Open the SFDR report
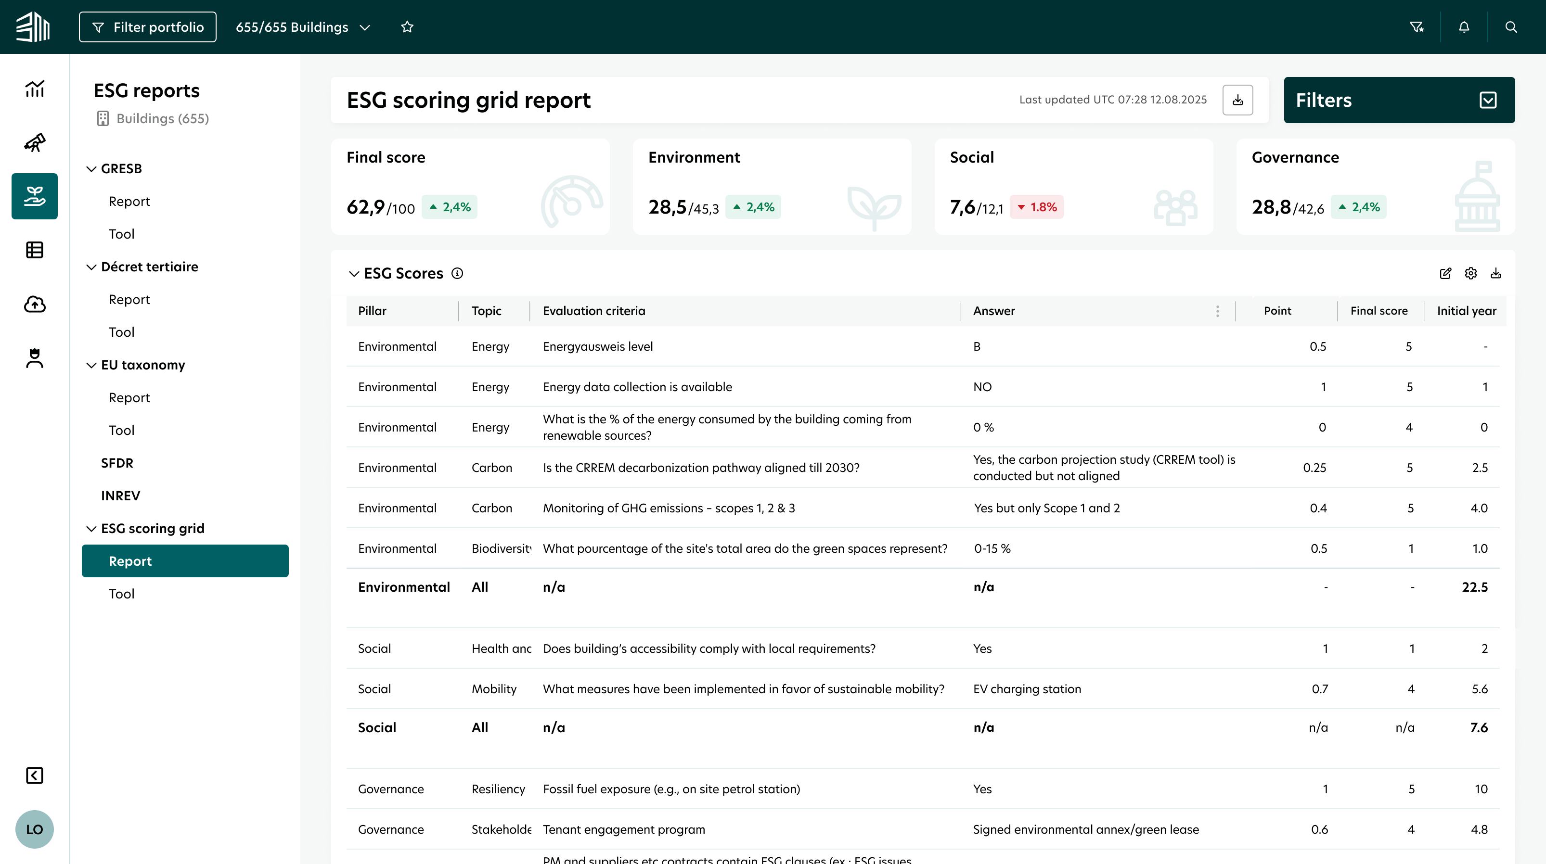The height and width of the screenshot is (864, 1546). (117, 463)
